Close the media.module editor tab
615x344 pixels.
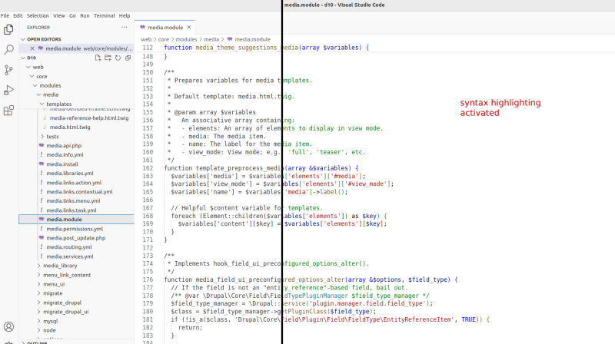(189, 27)
